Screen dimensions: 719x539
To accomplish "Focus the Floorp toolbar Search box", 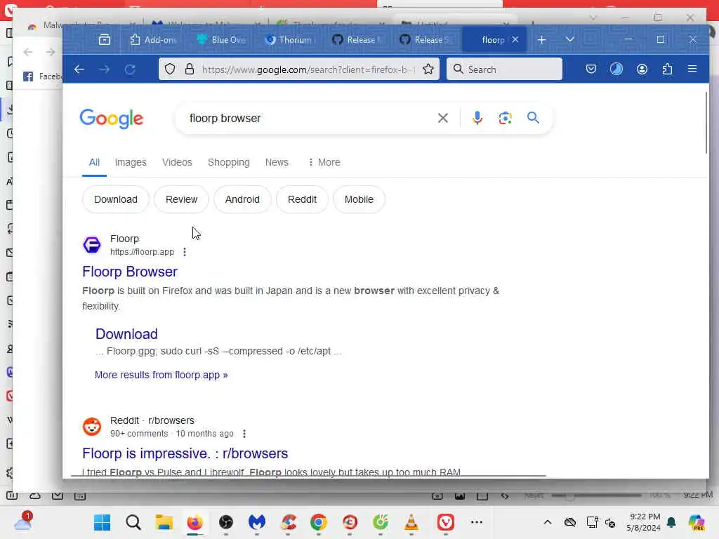I will (x=504, y=69).
